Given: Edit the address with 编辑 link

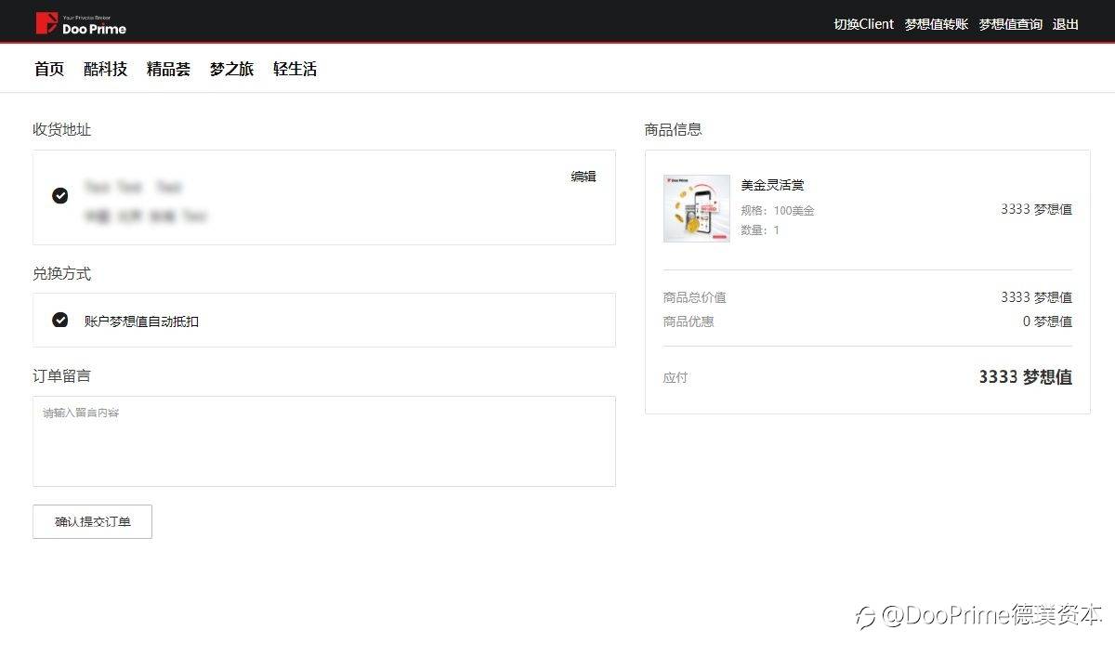Looking at the screenshot, I should 583,177.
